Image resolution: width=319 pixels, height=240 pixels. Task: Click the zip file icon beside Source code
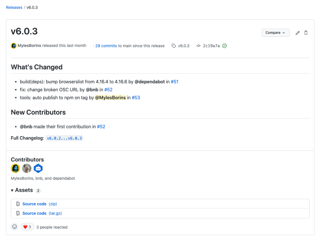[18, 204]
